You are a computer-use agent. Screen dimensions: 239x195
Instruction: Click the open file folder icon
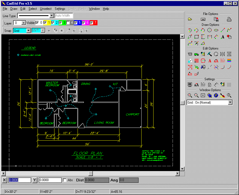190,19
